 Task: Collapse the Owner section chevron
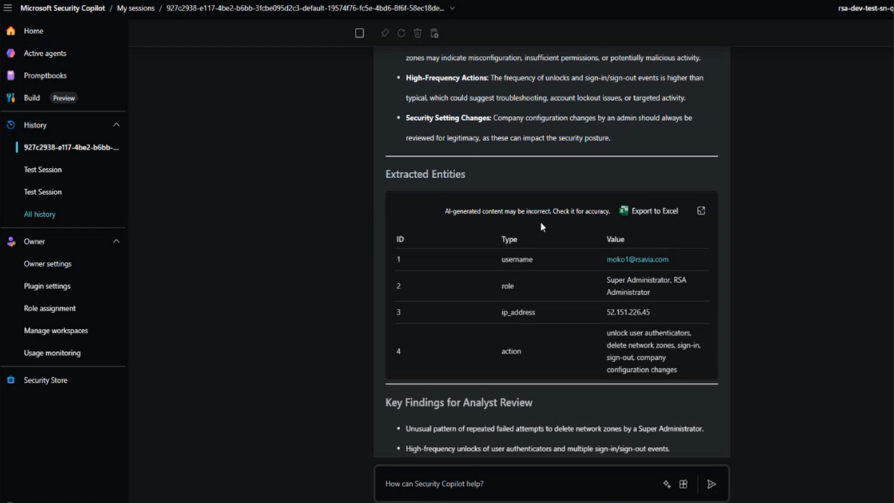[116, 242]
